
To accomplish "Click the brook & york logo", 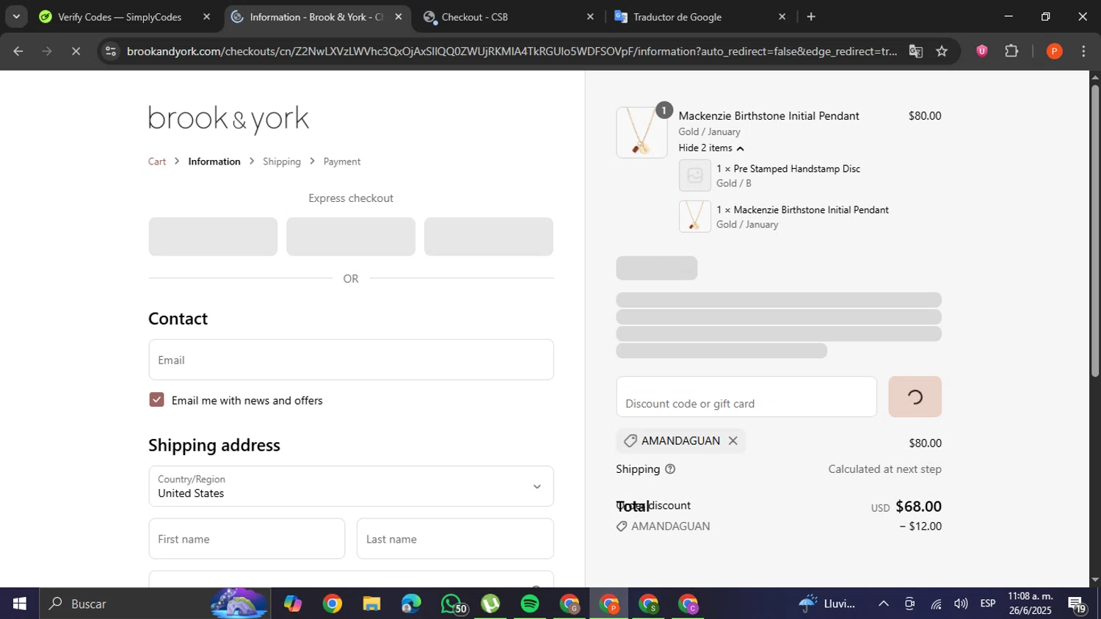I will point(228,119).
